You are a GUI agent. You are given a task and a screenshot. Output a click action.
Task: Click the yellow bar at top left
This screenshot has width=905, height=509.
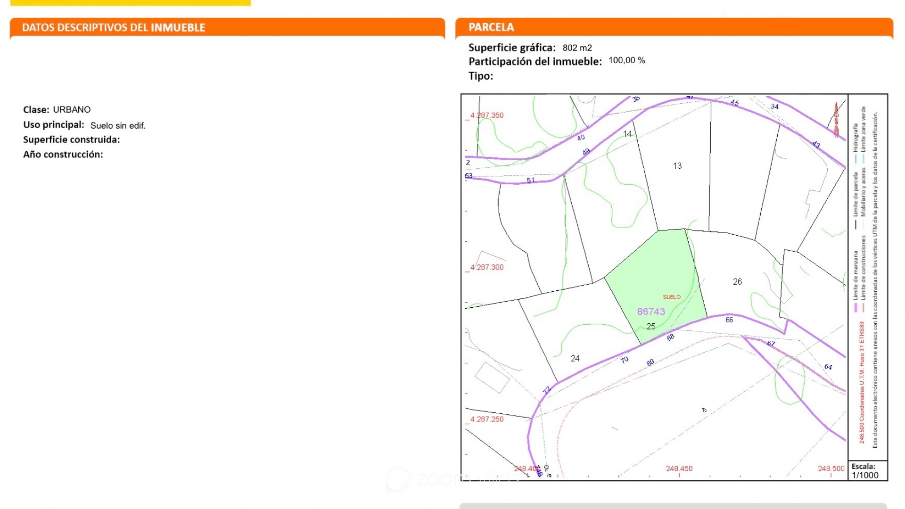(x=130, y=3)
